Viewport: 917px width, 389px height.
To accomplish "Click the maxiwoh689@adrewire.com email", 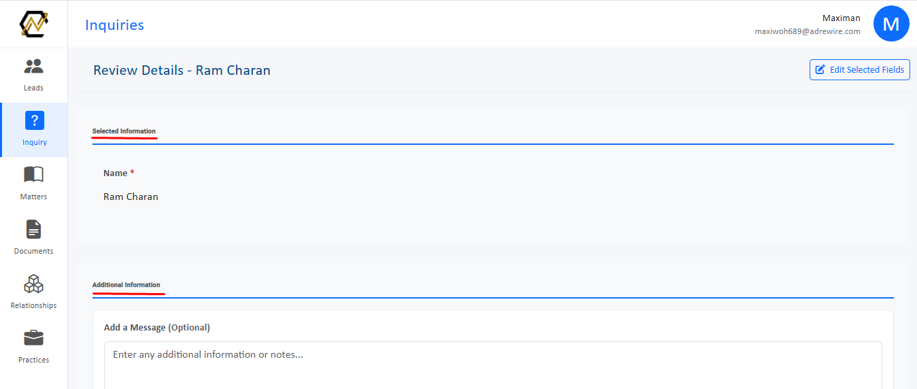I will (x=808, y=31).
